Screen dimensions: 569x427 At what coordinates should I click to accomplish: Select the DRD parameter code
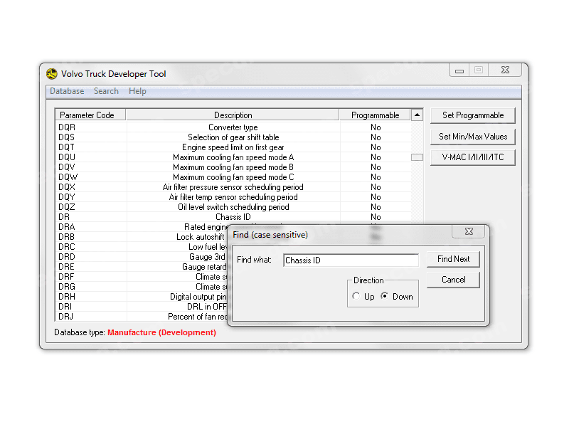(x=67, y=257)
